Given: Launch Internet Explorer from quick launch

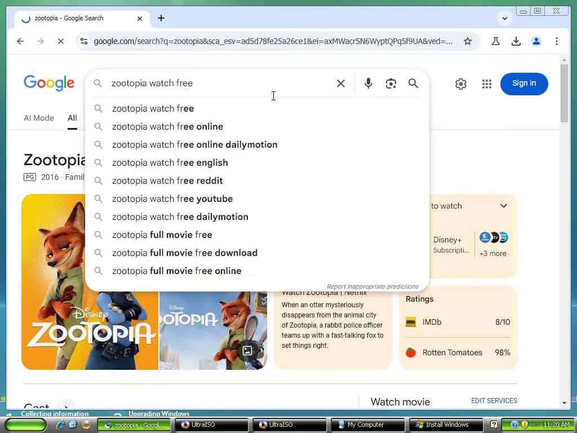Looking at the screenshot, I should [x=61, y=425].
